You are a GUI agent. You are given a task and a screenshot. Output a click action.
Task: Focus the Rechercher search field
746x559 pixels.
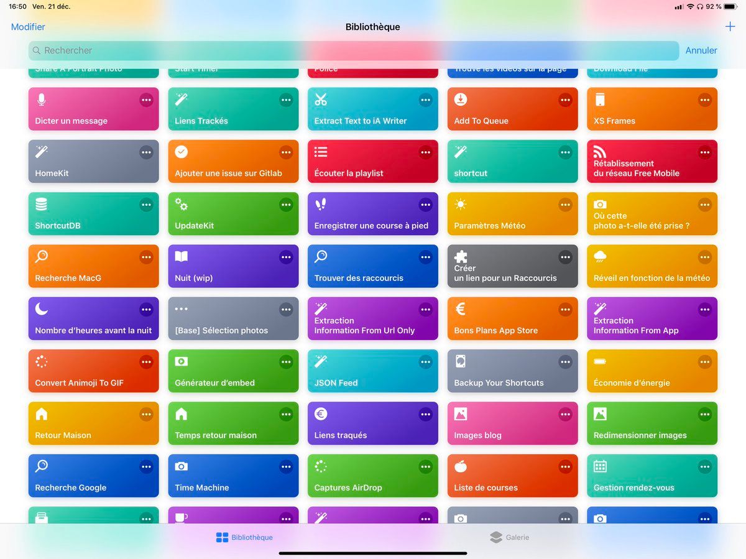[348, 50]
